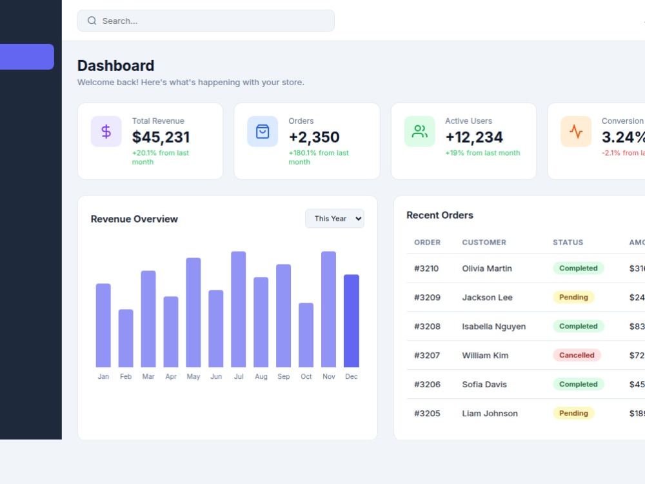Viewport: 645px width, 484px height.
Task: Click customer name Liam Johnson
Action: click(490, 413)
